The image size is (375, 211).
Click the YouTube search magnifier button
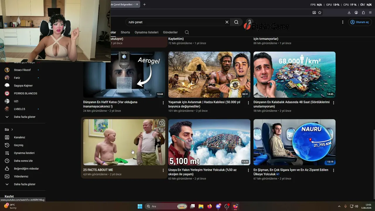pyautogui.click(x=236, y=22)
